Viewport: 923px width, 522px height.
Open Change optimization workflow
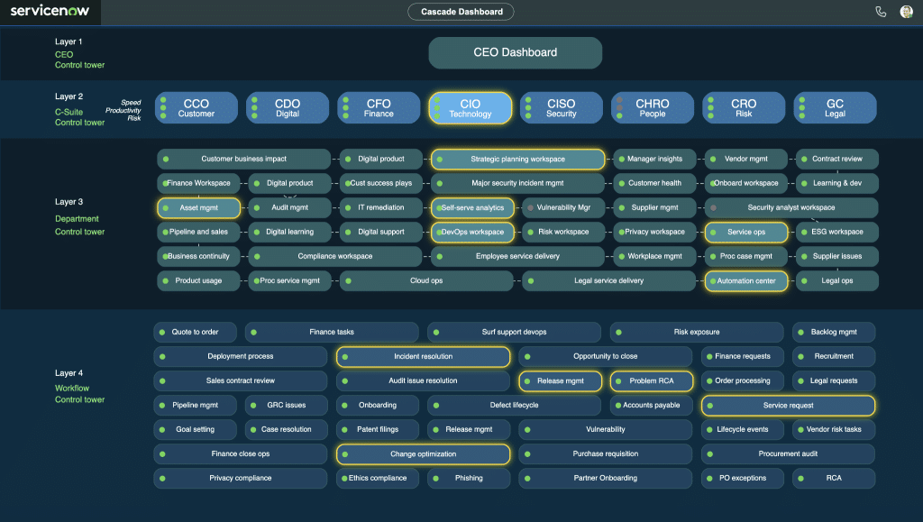pos(423,454)
